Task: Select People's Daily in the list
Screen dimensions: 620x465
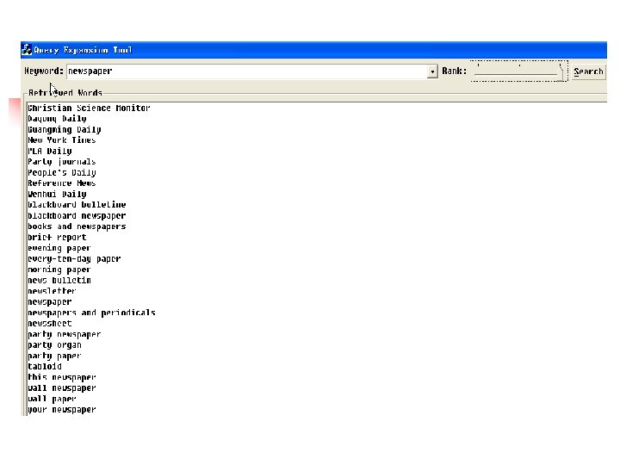Action: point(62,172)
